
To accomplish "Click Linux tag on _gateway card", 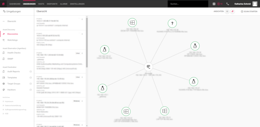I will [x=78, y=53].
